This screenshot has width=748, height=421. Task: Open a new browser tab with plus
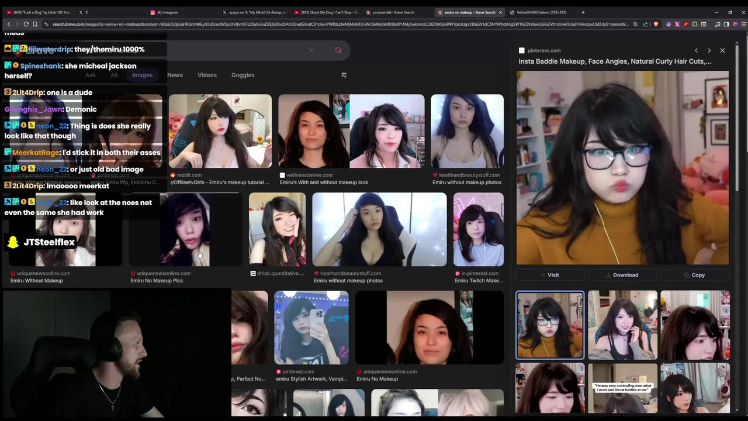[583, 12]
